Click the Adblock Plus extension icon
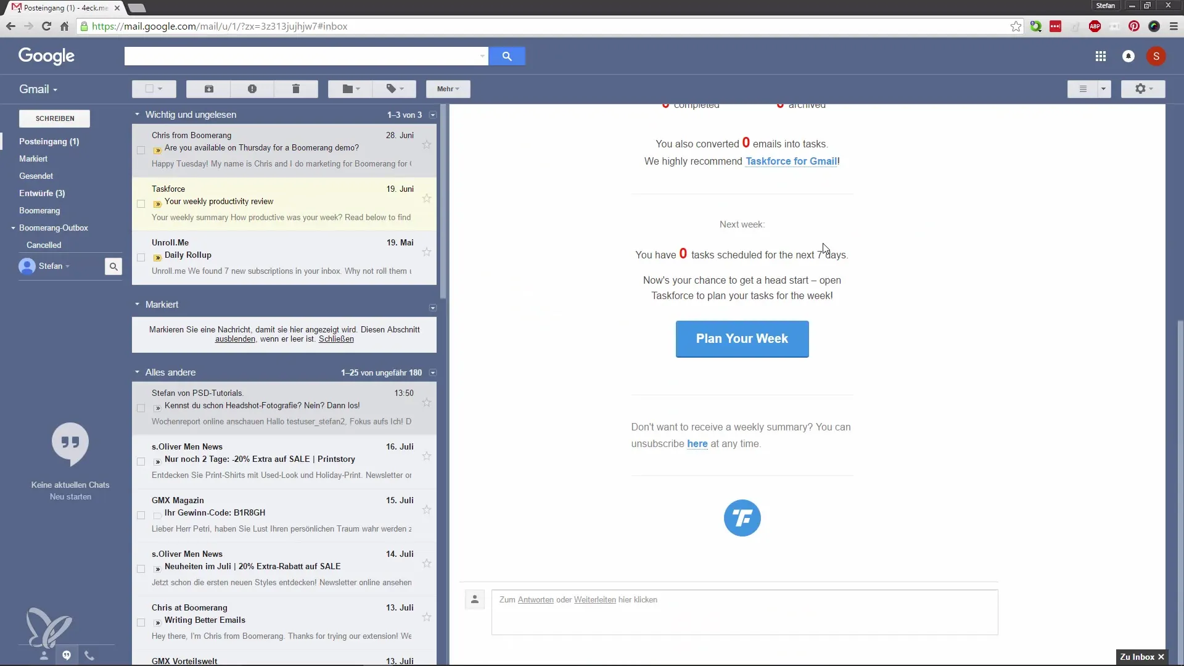The width and height of the screenshot is (1184, 666). (1095, 27)
